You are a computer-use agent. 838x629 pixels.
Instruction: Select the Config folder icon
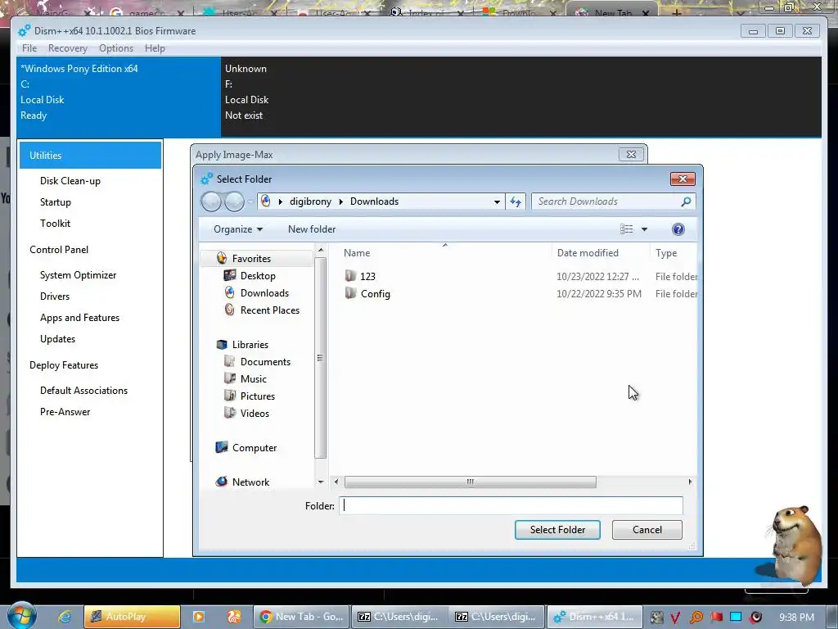coord(350,293)
